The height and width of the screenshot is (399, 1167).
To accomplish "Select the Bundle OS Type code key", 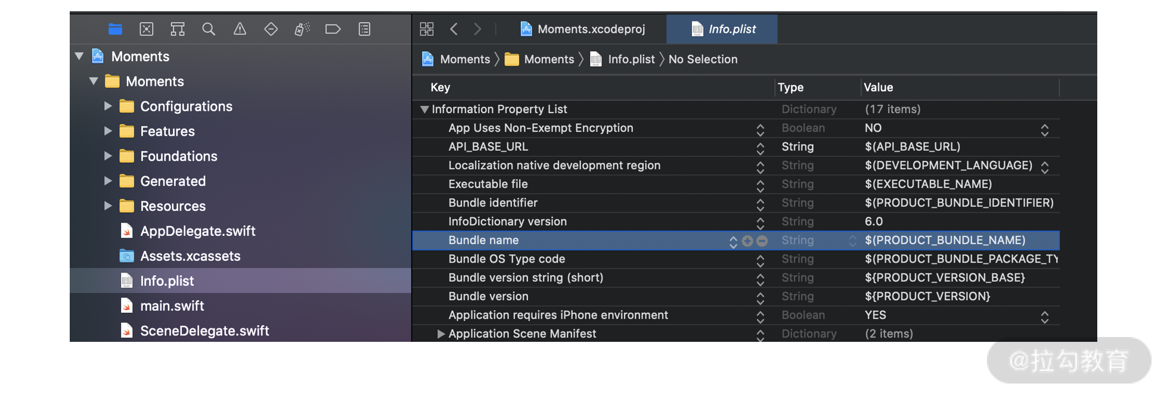I will click(507, 259).
